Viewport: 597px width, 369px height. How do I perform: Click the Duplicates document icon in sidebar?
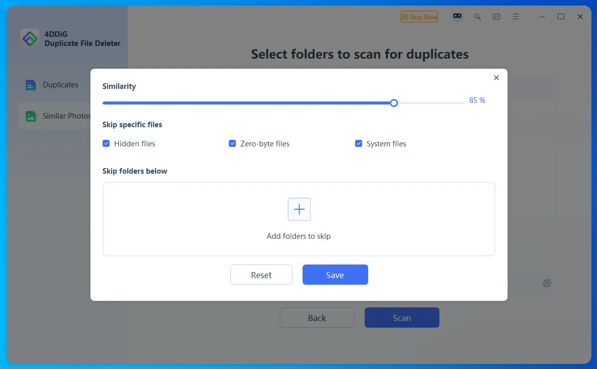pyautogui.click(x=31, y=85)
